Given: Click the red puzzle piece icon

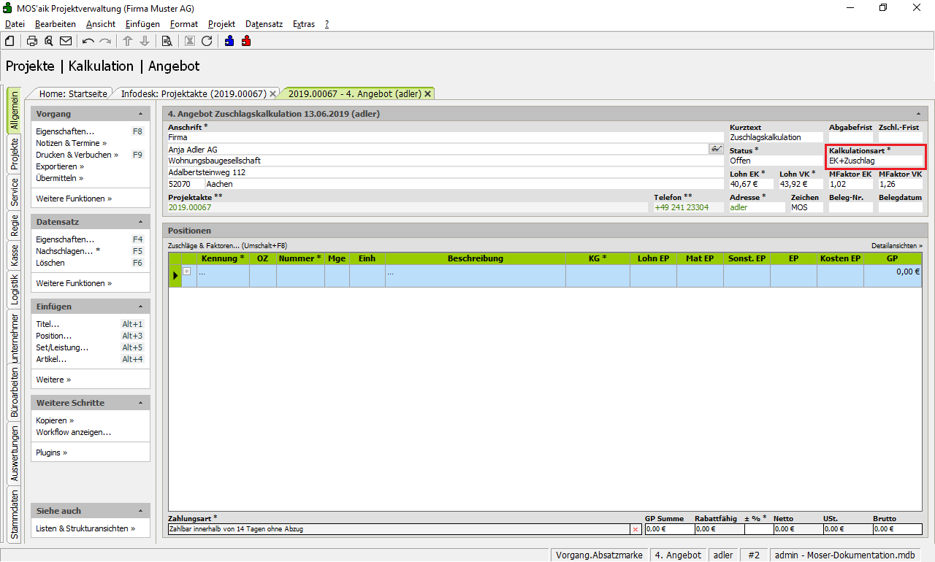Looking at the screenshot, I should click(x=246, y=41).
